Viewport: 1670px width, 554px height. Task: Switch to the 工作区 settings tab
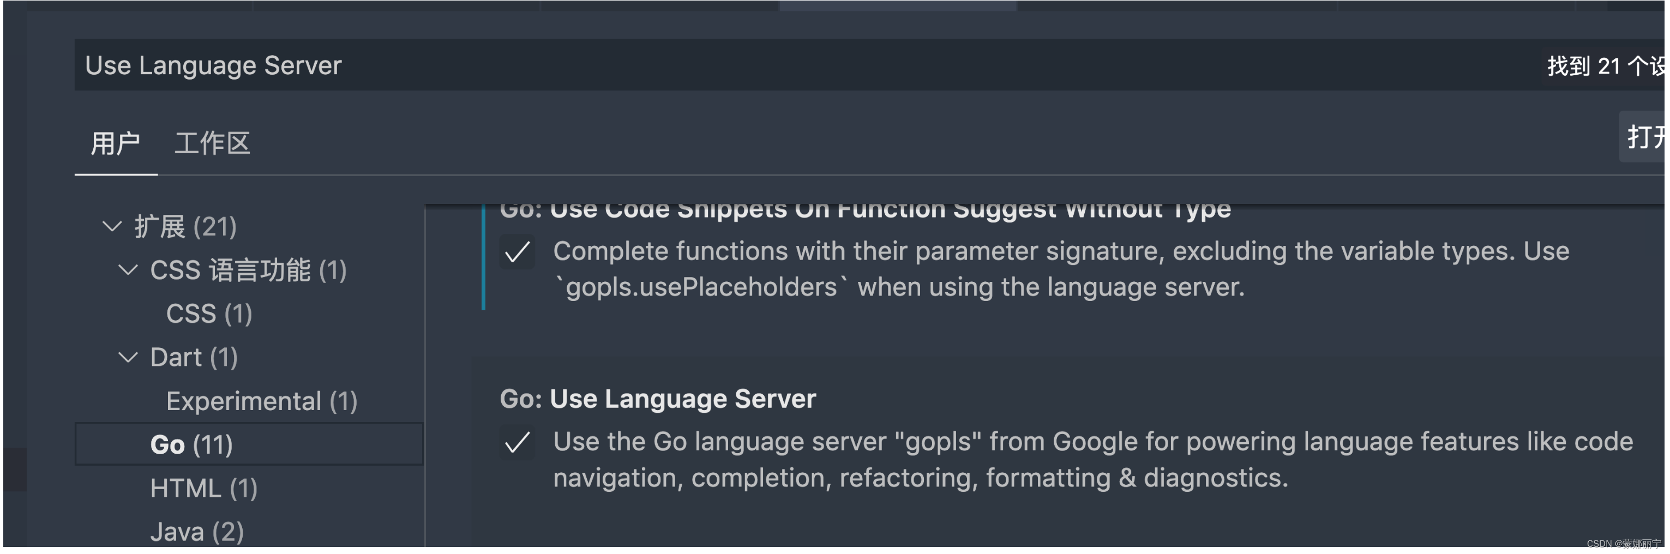pyautogui.click(x=212, y=143)
